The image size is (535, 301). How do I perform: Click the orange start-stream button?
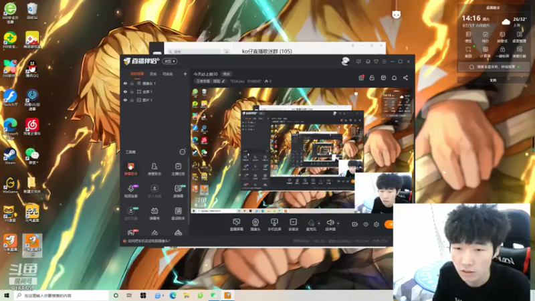389,224
